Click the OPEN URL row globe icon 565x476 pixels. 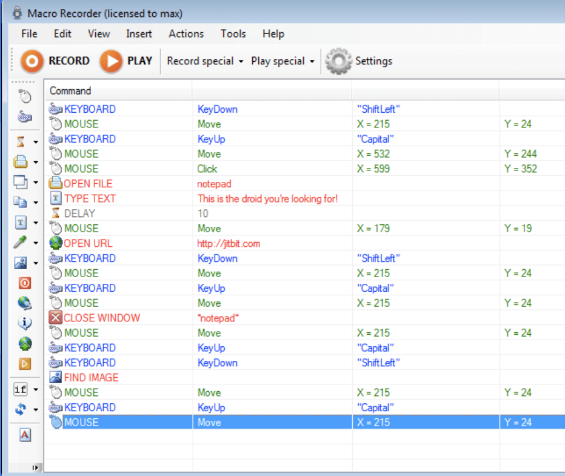click(56, 243)
